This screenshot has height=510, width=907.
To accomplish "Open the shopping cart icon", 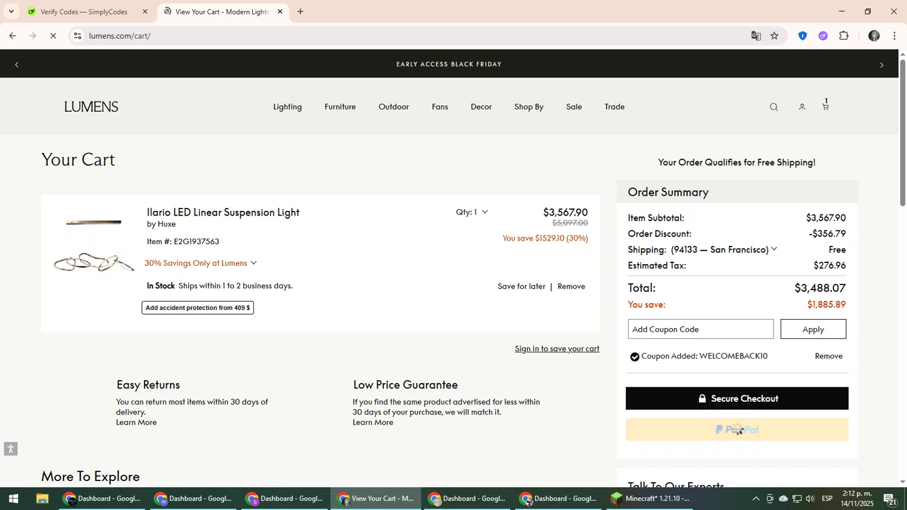I will coord(825,106).
